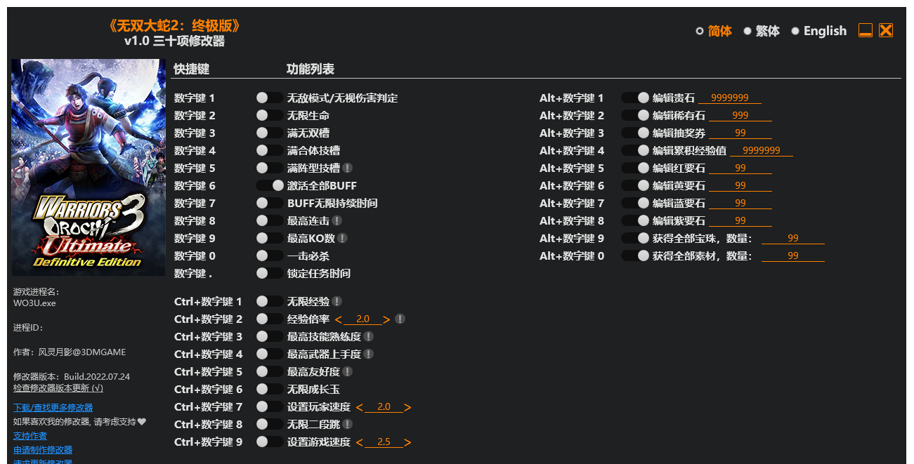Viewport: 914px width, 464px height.
Task: Increase 设置游戏速度 with right arrow
Action: [x=407, y=442]
